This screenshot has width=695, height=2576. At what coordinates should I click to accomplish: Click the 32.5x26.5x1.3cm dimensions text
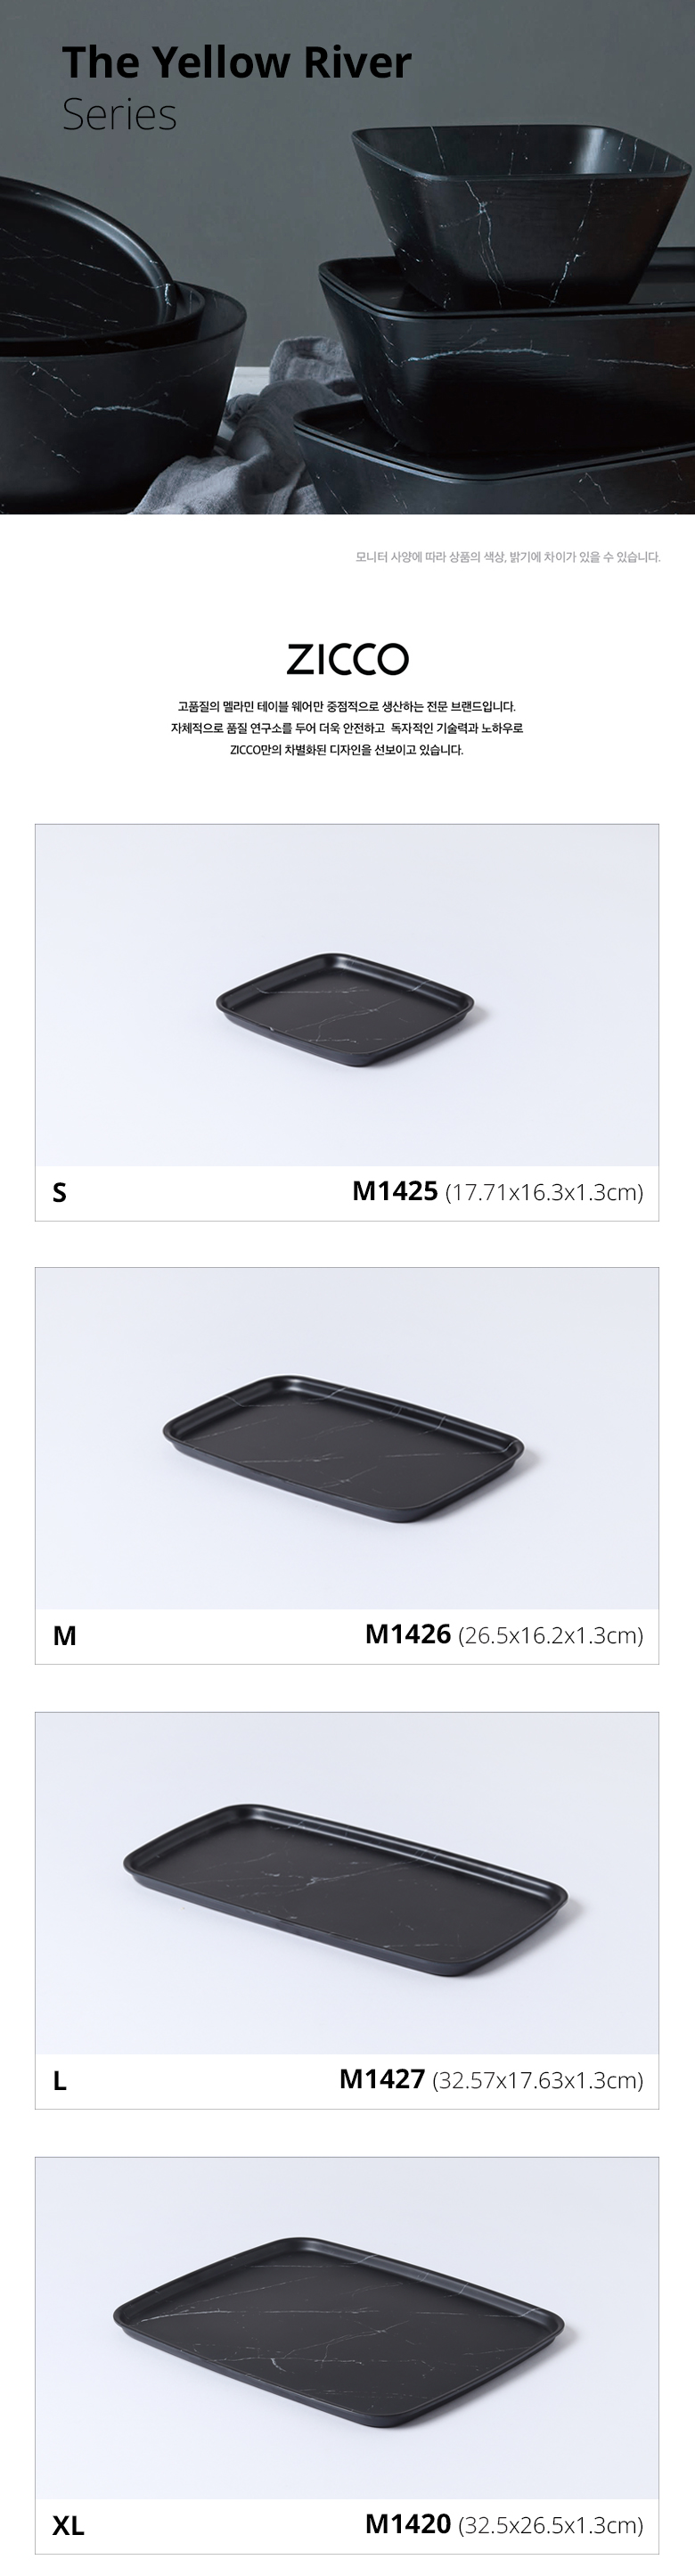[x=550, y=2526]
